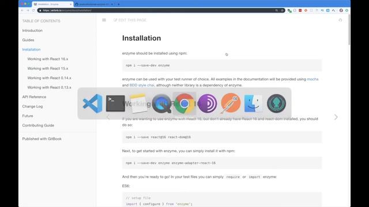Open Working with React 15.x sidebar entry

pyautogui.click(x=47, y=68)
